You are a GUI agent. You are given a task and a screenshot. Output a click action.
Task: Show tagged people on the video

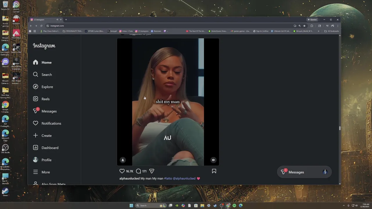123,160
